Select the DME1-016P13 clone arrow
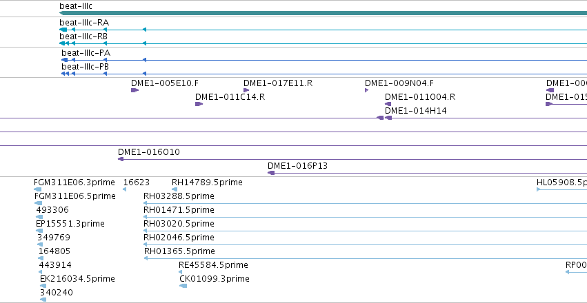 271,173
